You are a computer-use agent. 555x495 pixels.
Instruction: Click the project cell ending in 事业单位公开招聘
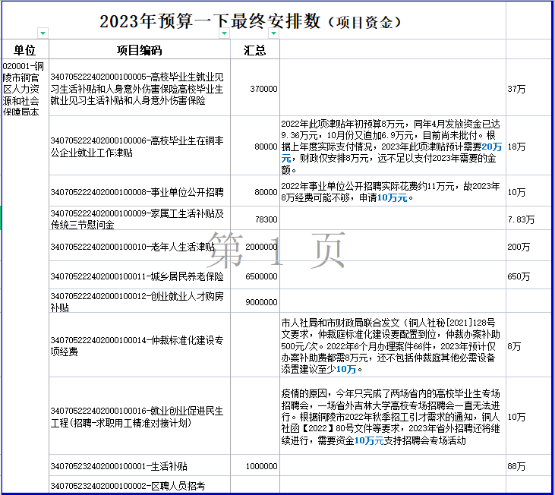(139, 192)
